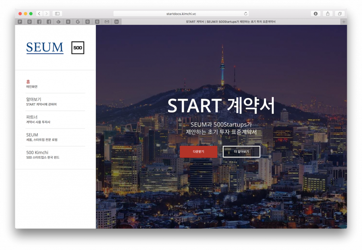Toggle the Safari sidebar
Screen dimensions: 362x250
[x=57, y=14]
